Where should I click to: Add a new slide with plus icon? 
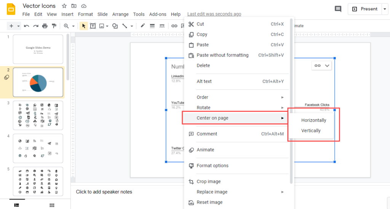point(11,26)
